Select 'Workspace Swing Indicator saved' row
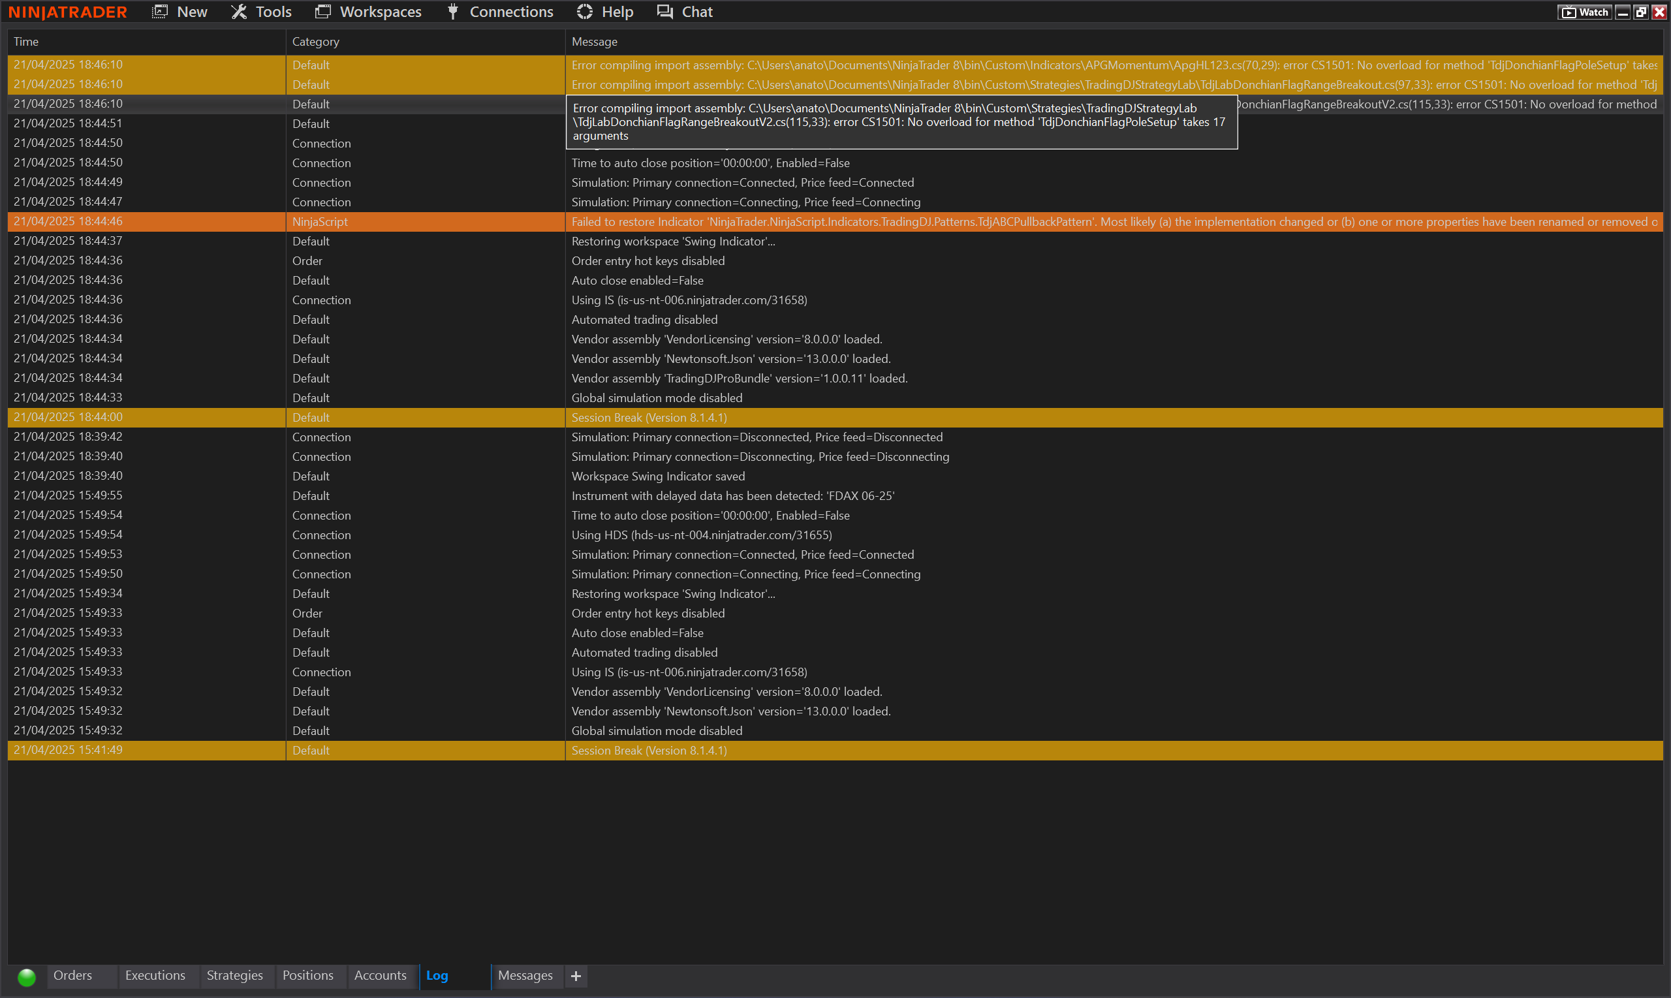Screen dimensions: 1671x998 pos(835,476)
